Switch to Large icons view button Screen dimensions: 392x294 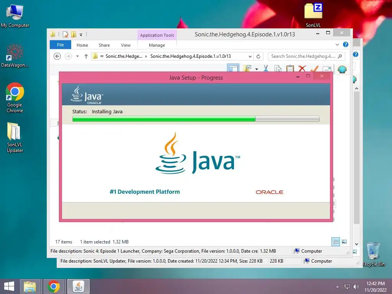tap(344, 242)
